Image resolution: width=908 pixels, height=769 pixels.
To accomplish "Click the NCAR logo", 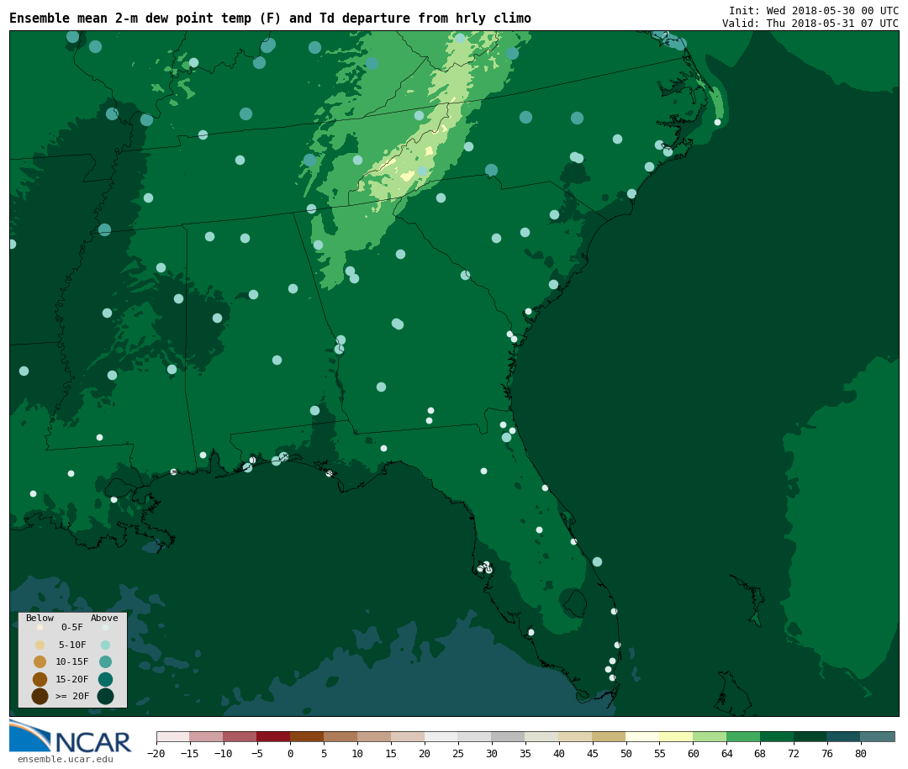I will click(70, 736).
